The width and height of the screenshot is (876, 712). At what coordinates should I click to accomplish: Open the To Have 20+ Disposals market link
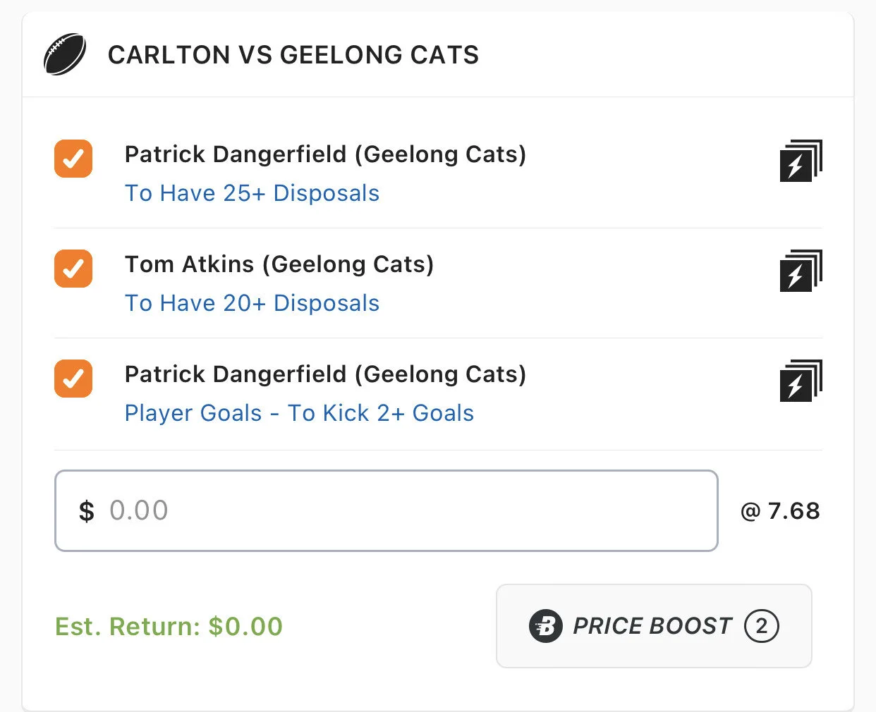(252, 303)
